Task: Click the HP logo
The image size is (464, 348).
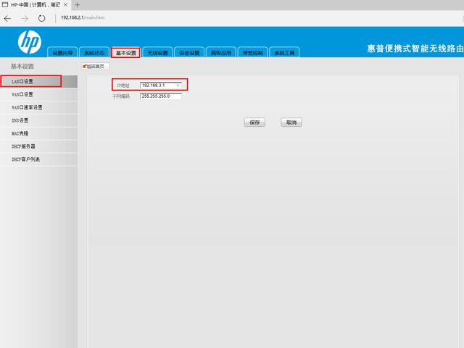Action: [x=29, y=43]
